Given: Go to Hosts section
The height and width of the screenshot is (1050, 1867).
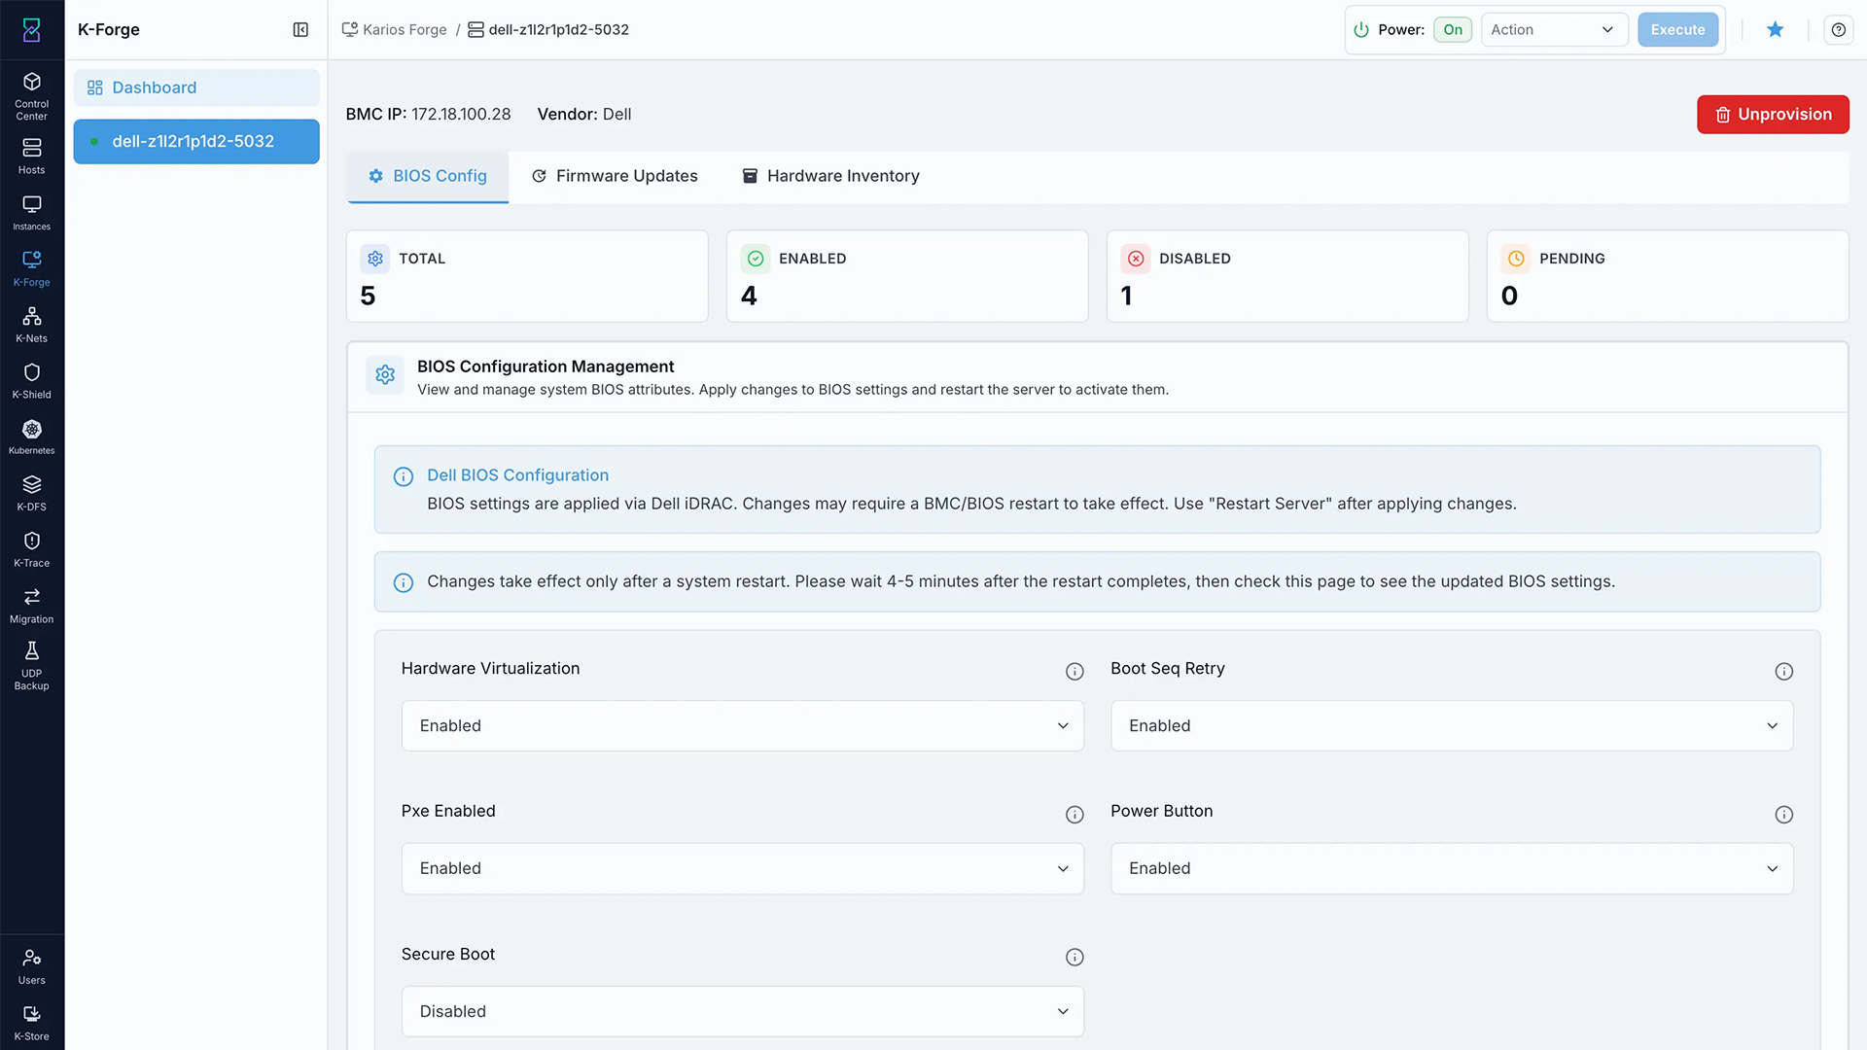Looking at the screenshot, I should coord(32,157).
